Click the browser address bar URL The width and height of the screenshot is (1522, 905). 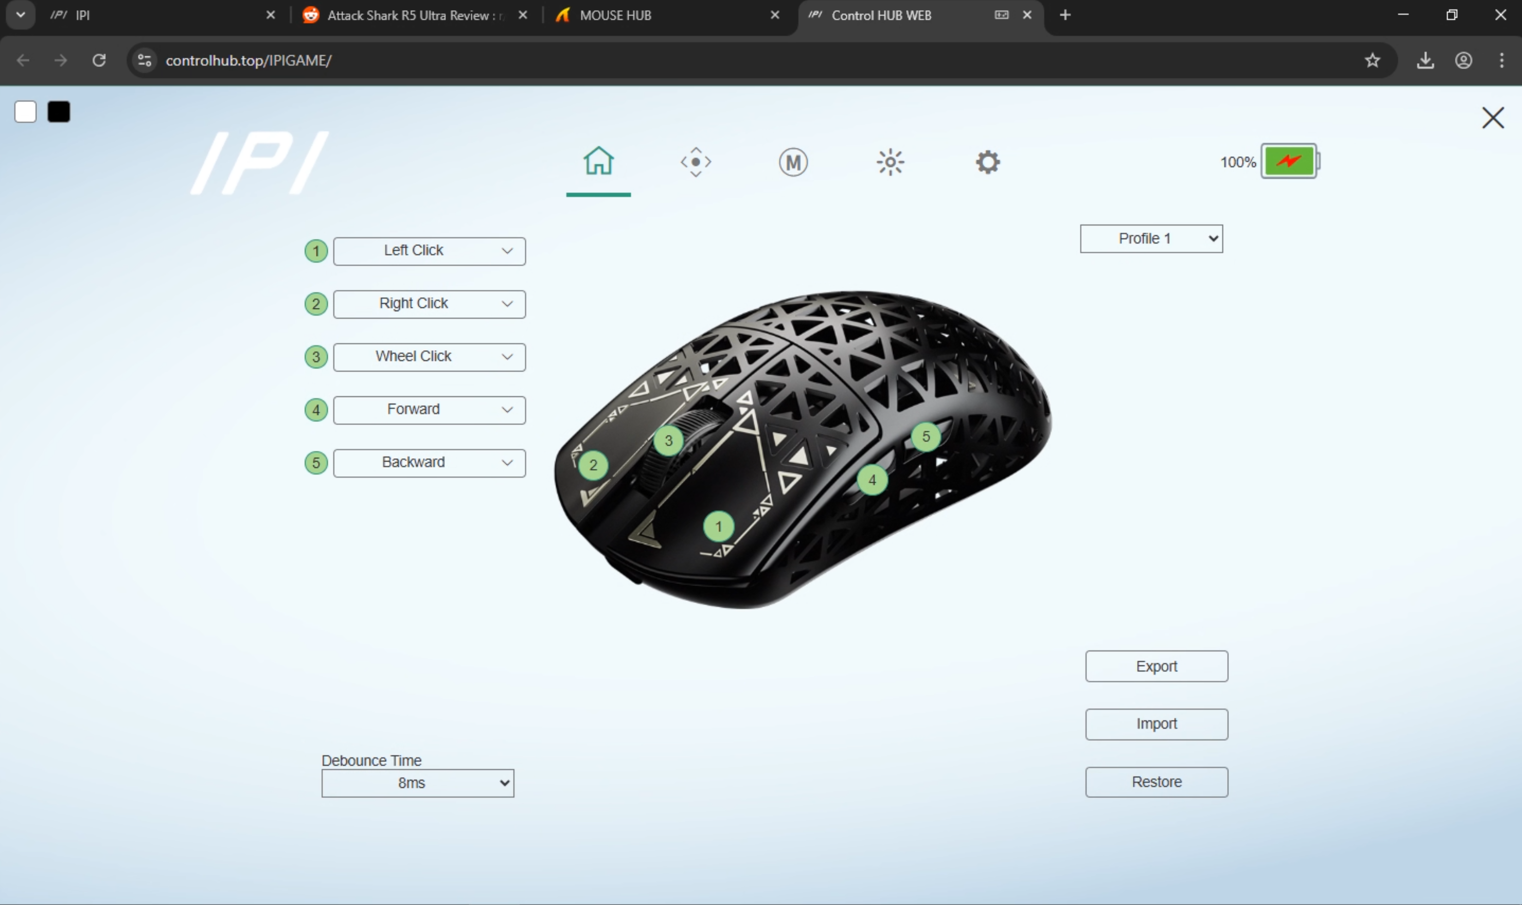(x=249, y=60)
